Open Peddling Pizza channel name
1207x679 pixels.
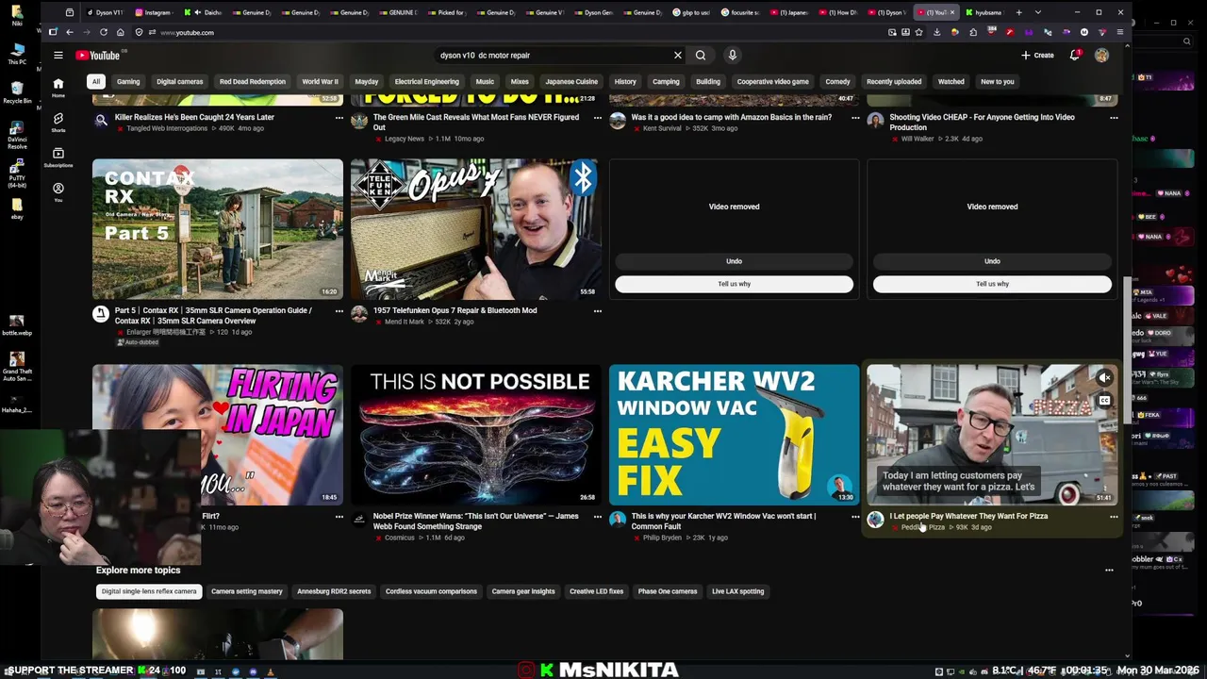coord(922,527)
